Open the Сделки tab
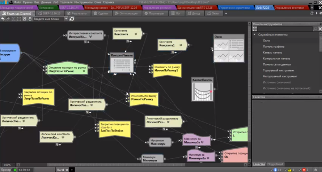This screenshot has width=322, height=172. 101,13
